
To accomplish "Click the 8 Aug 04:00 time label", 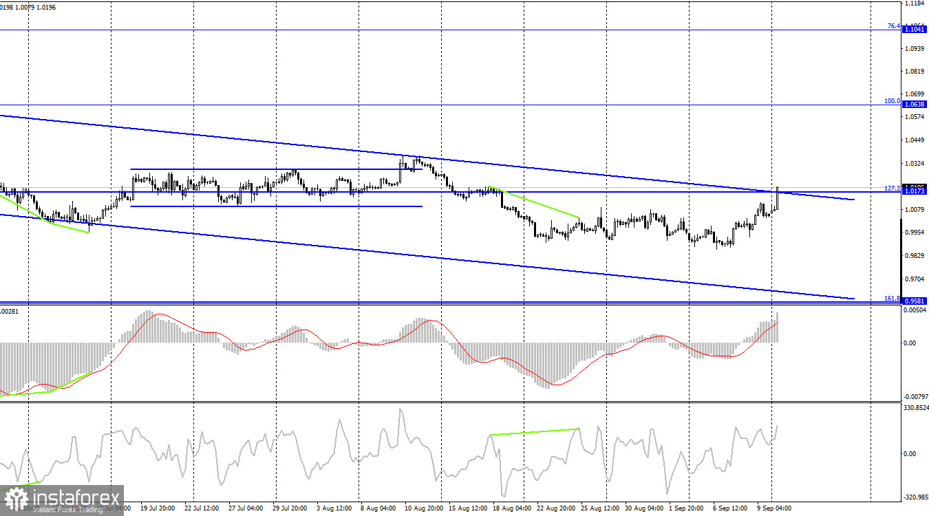I will click(378, 509).
